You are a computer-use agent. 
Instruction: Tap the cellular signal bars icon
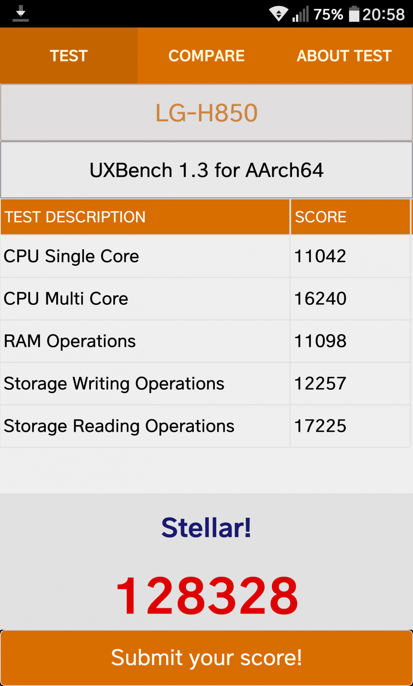pyautogui.click(x=300, y=14)
